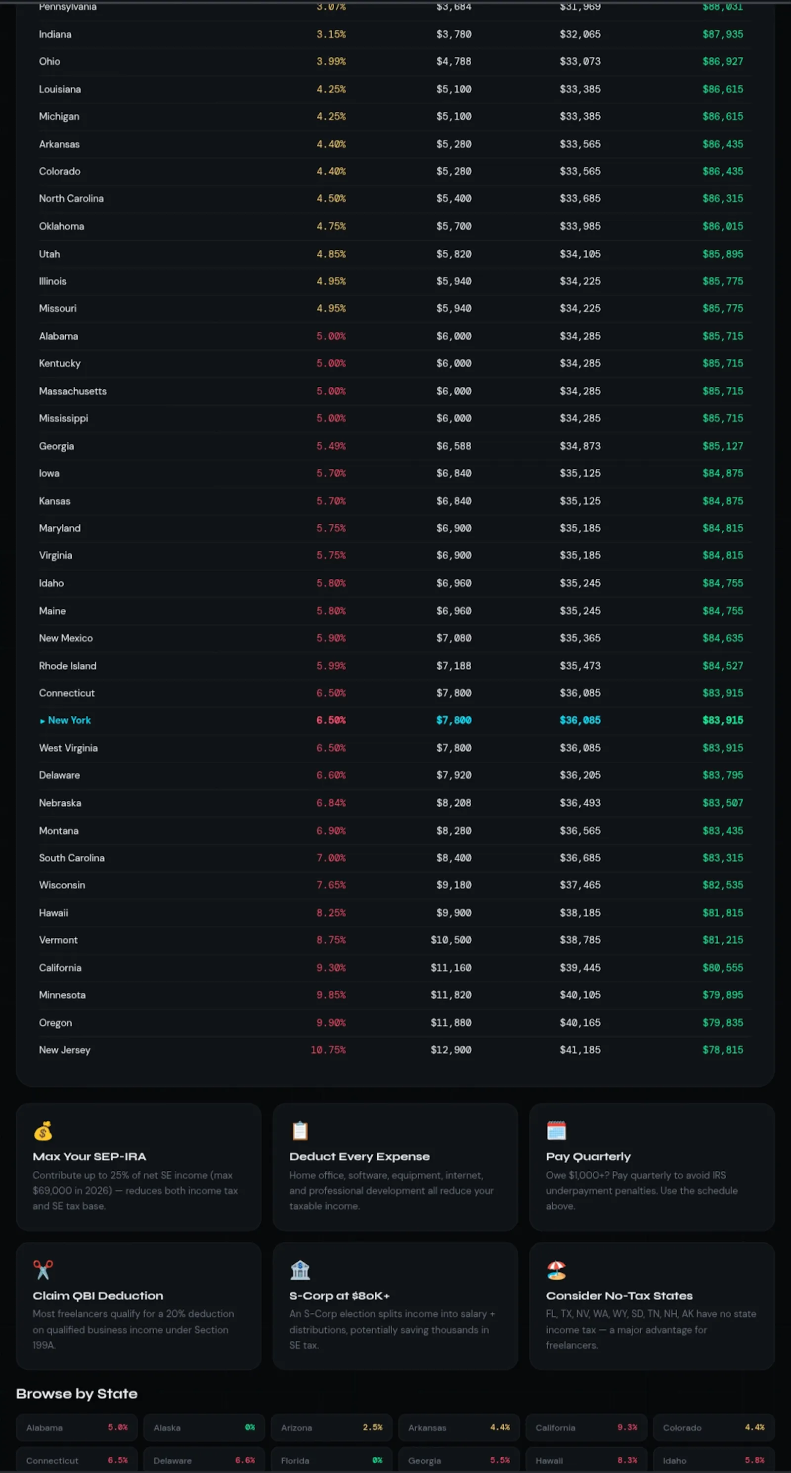Click the Kentucky row name
791x1473 pixels.
pos(59,364)
